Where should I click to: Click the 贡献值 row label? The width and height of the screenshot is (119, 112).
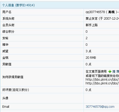[7, 64]
